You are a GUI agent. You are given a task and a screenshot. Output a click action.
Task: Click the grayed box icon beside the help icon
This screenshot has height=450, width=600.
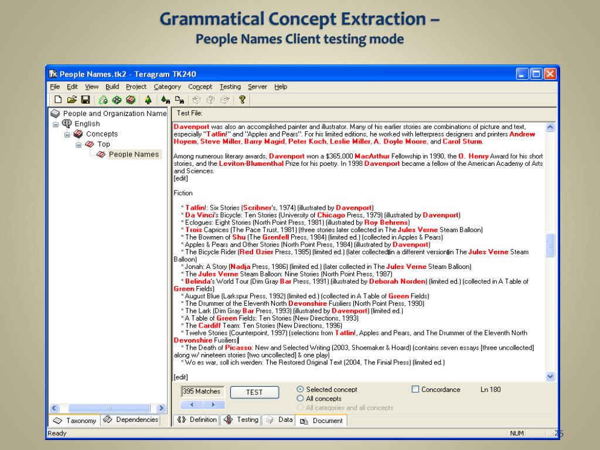(x=225, y=100)
